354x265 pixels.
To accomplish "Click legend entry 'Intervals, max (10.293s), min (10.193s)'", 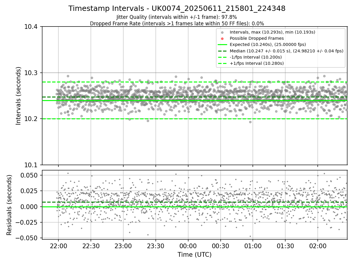I will coord(272,32).
